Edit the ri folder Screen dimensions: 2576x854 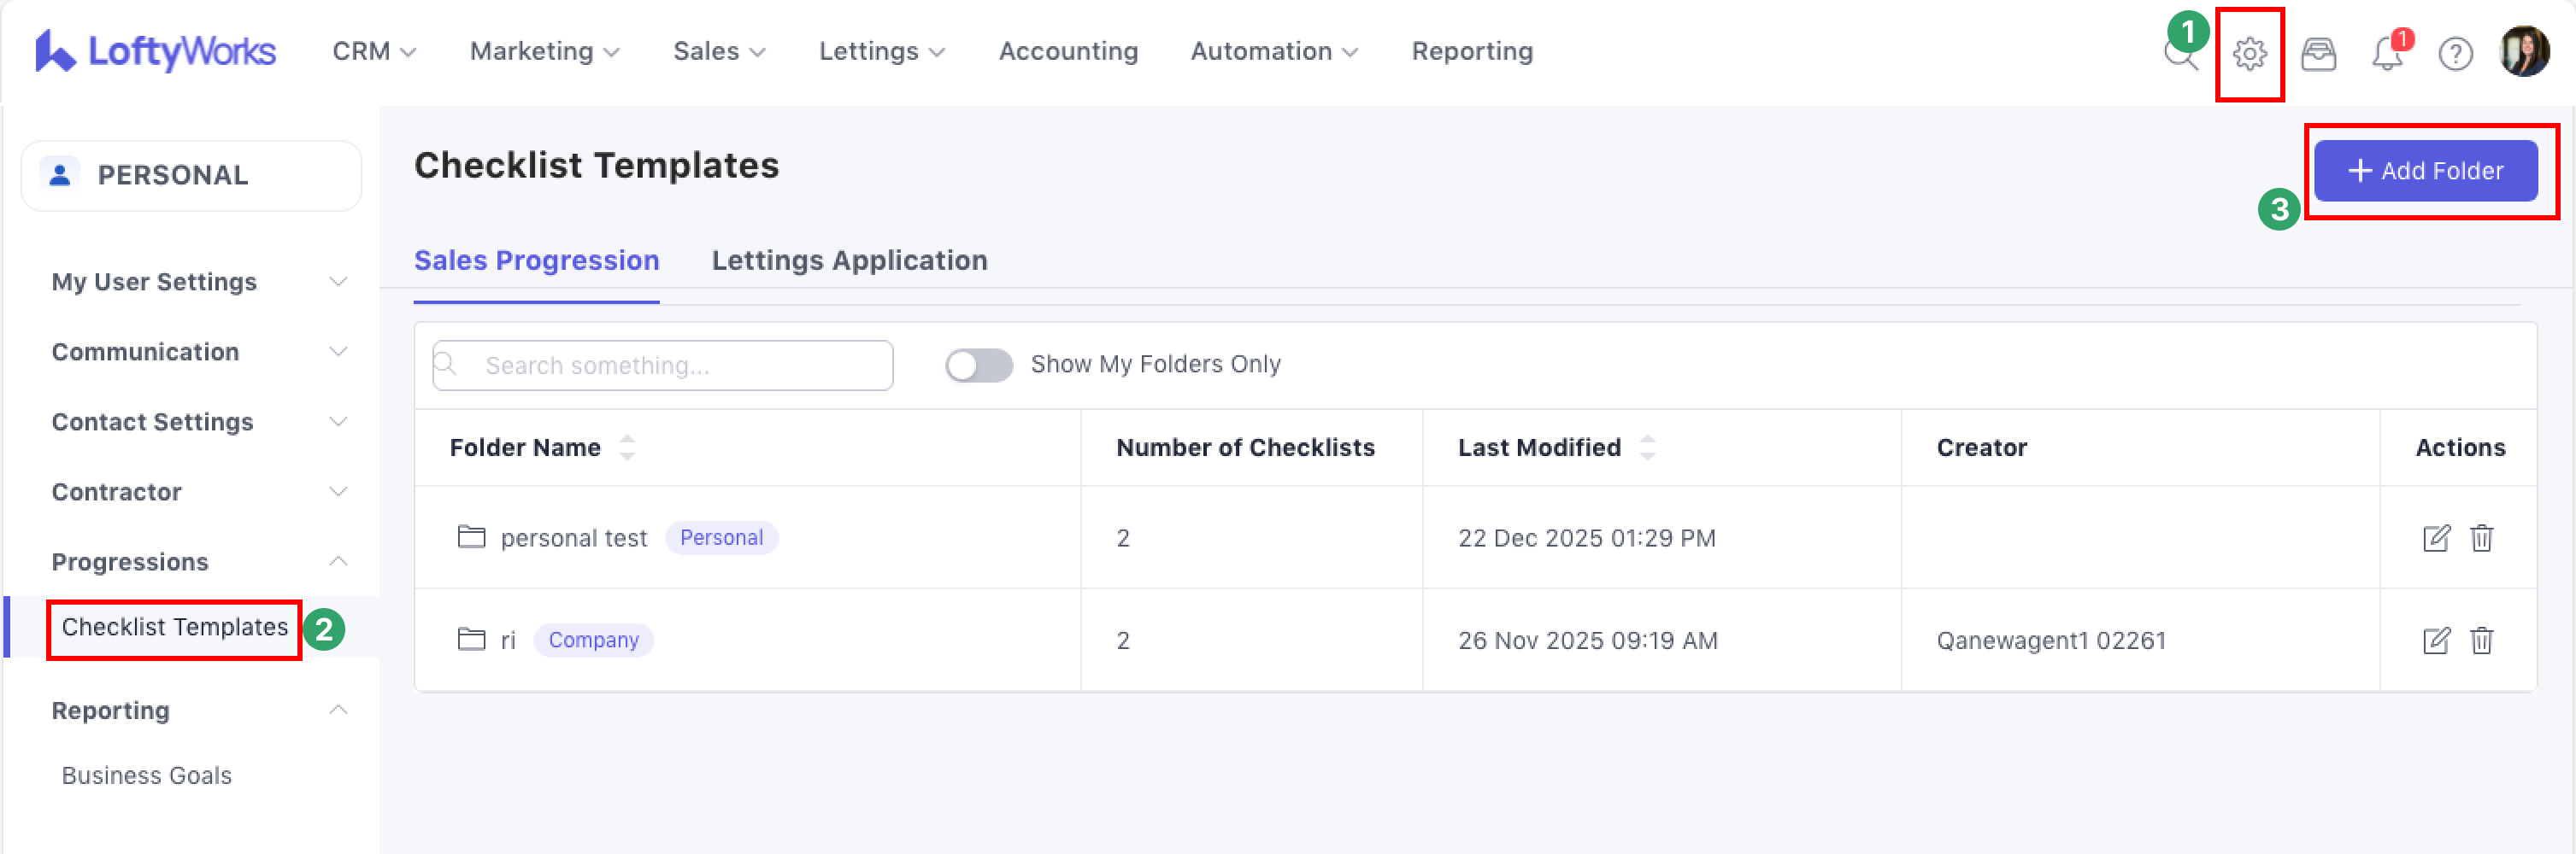pyautogui.click(x=2436, y=640)
